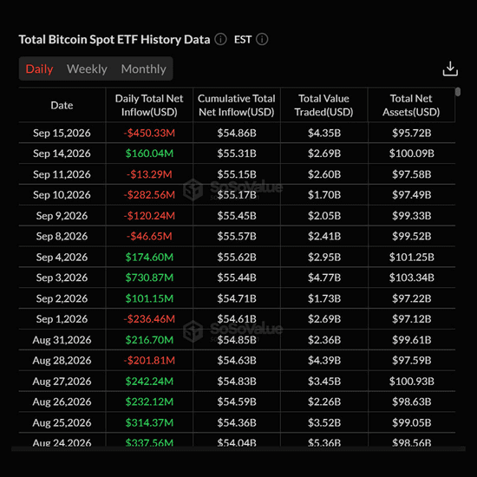The width and height of the screenshot is (477, 477).
Task: Select the $101.25B net assets value
Action: click(x=412, y=257)
